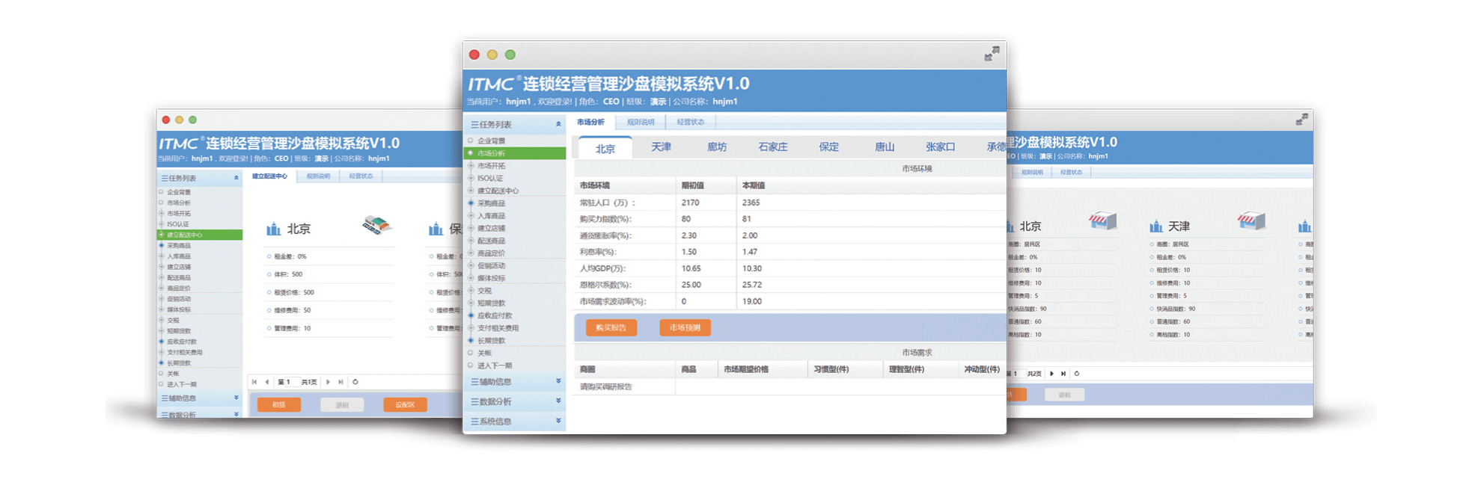Image resolution: width=1475 pixels, height=503 pixels.
Task: Click the Tianjin storefront icon in right window
Action: tap(1250, 220)
